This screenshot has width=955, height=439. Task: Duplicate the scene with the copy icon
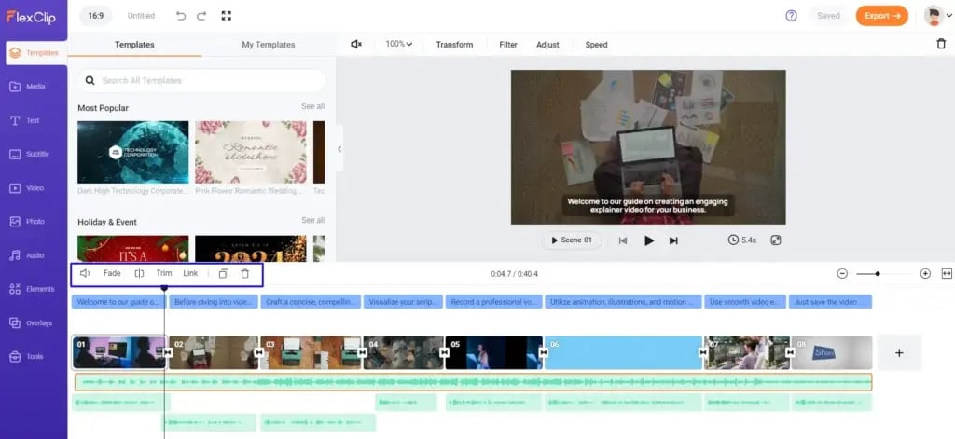point(223,274)
